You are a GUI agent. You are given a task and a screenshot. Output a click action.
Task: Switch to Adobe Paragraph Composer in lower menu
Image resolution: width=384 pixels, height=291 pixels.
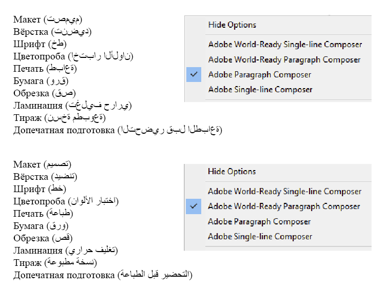[259, 222]
